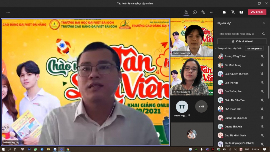This screenshot has height=152, width=270.
Task: Click the share content icon
Action: 241,12
